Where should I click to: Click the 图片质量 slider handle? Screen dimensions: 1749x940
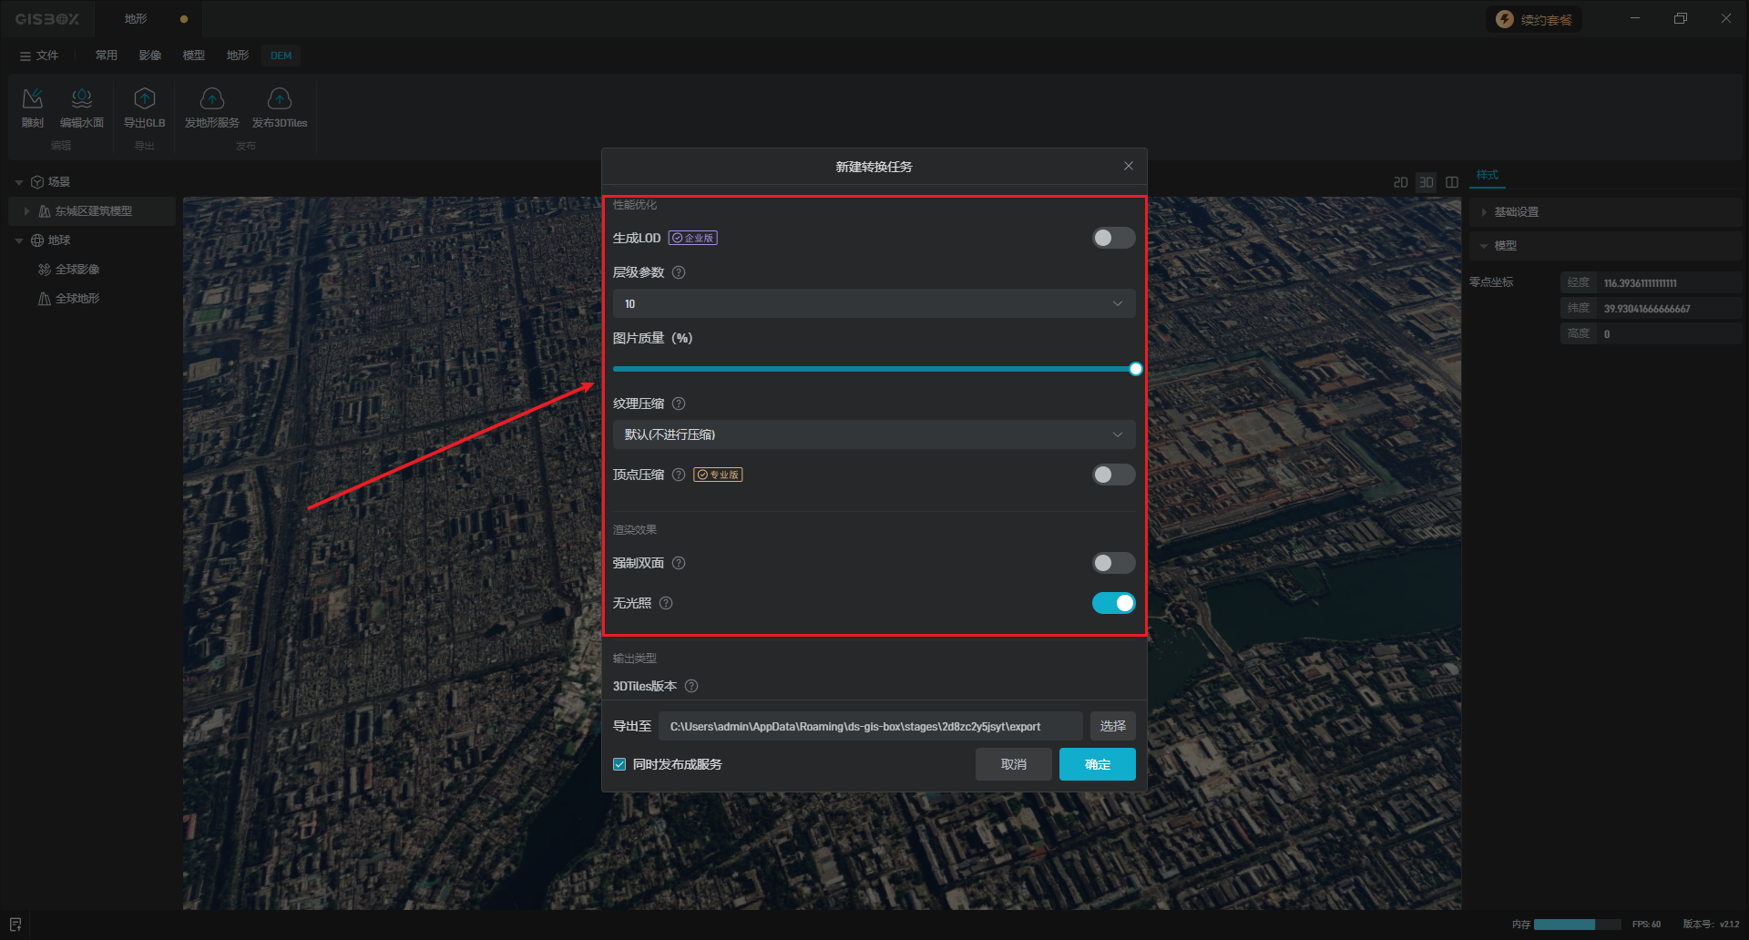[1135, 369]
